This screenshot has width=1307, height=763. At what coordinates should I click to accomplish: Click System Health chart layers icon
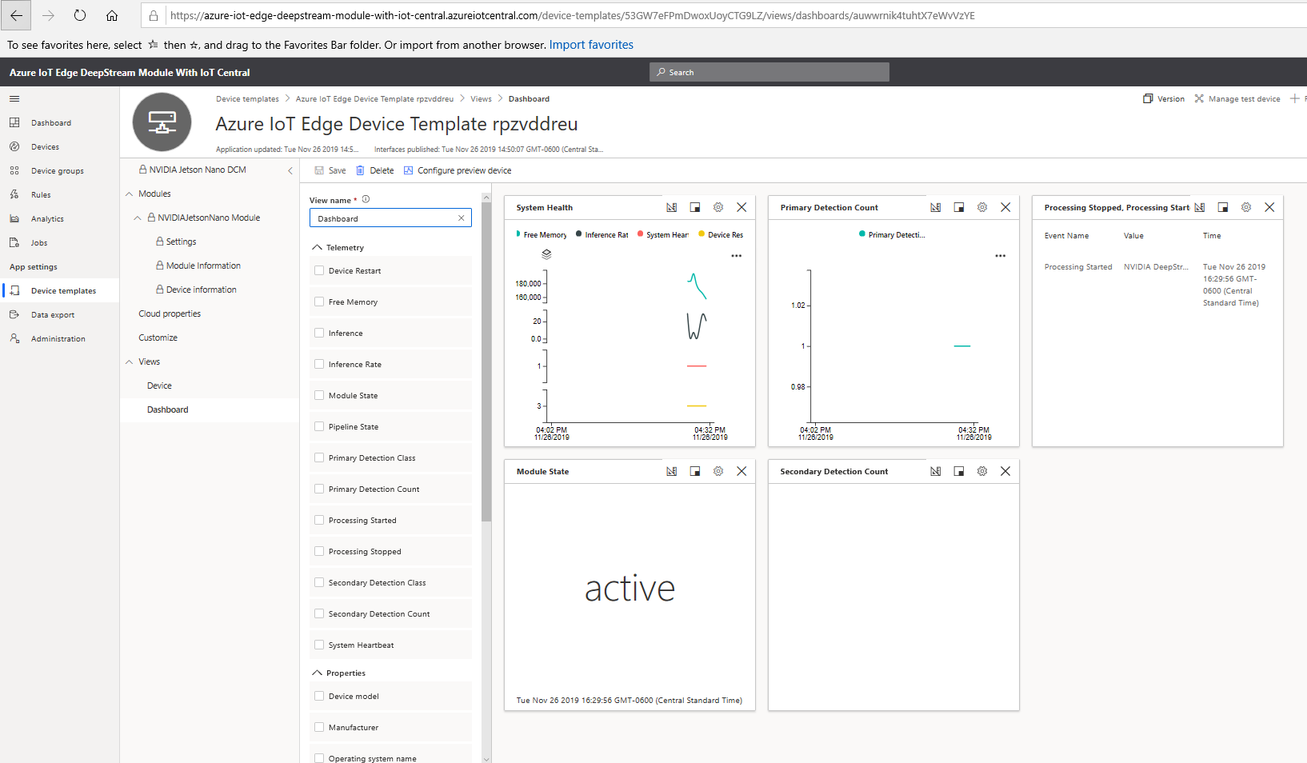[546, 254]
